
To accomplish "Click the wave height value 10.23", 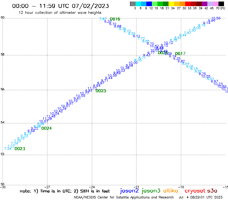I will (218, 84).
